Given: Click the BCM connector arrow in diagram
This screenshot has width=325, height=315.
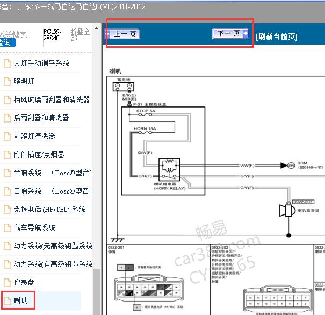Looking at the screenshot, I should click(x=284, y=165).
